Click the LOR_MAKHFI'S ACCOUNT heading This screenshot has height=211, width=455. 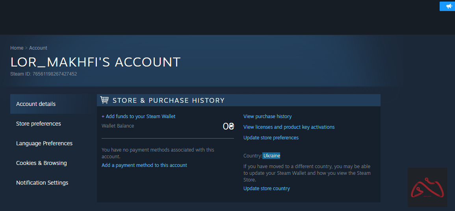95,62
